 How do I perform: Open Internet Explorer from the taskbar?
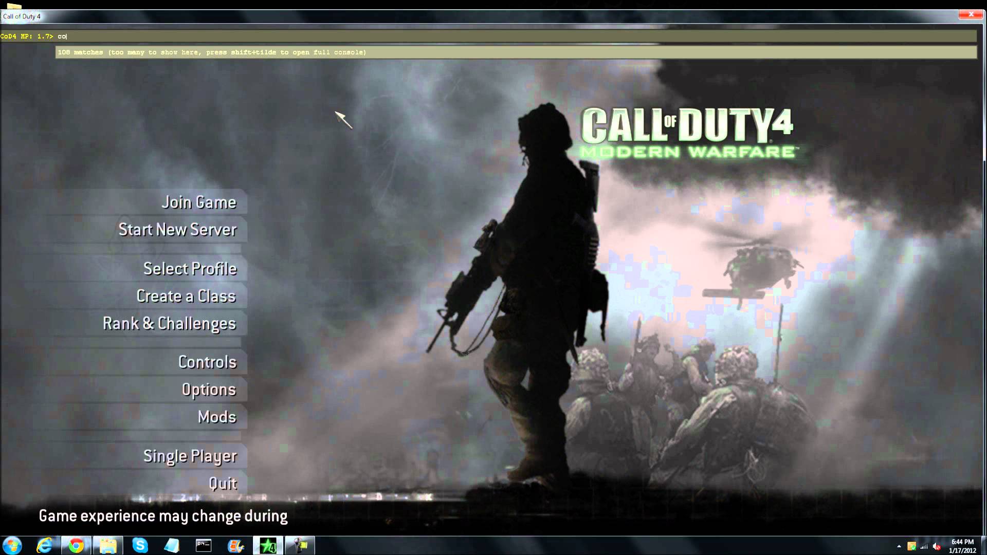click(x=44, y=545)
